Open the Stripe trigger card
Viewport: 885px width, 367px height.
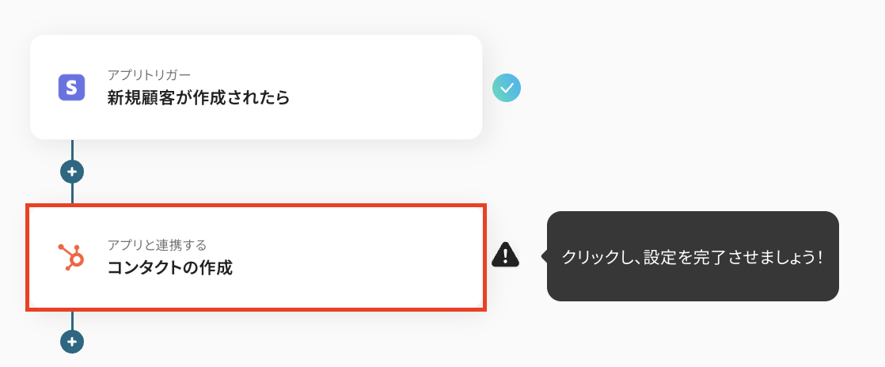(x=256, y=87)
